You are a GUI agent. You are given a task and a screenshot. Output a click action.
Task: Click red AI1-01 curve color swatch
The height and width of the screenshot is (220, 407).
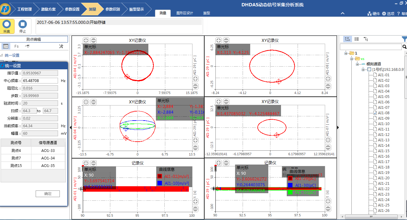point(160,176)
